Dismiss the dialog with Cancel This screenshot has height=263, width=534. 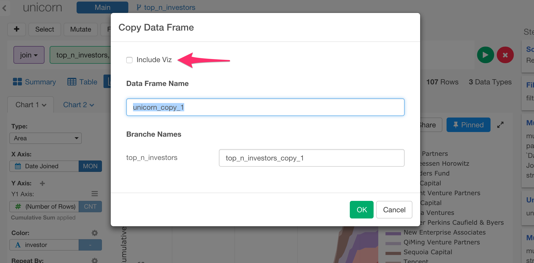pos(394,210)
